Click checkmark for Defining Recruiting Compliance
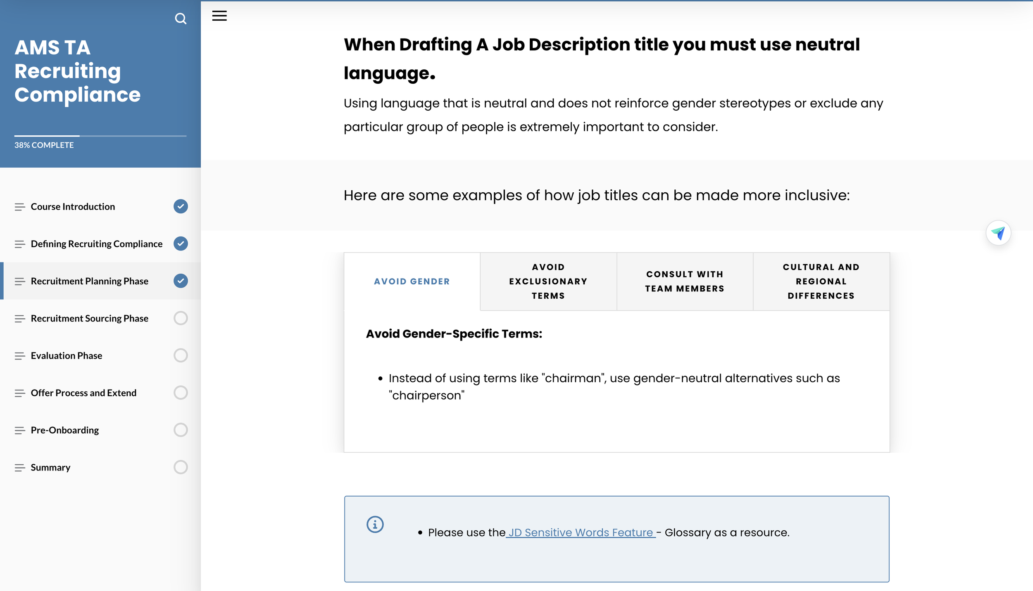This screenshot has width=1033, height=591. [x=181, y=243]
